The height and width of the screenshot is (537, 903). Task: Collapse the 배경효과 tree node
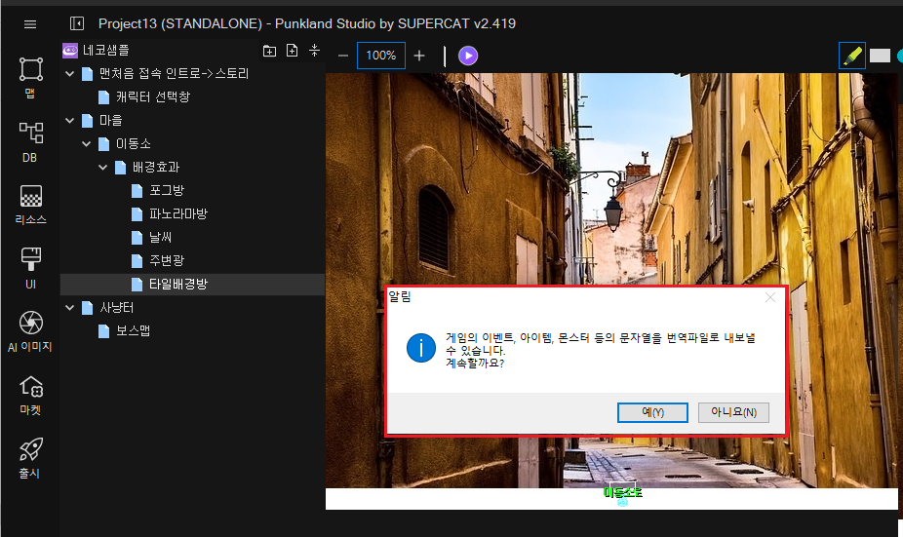[x=103, y=168]
